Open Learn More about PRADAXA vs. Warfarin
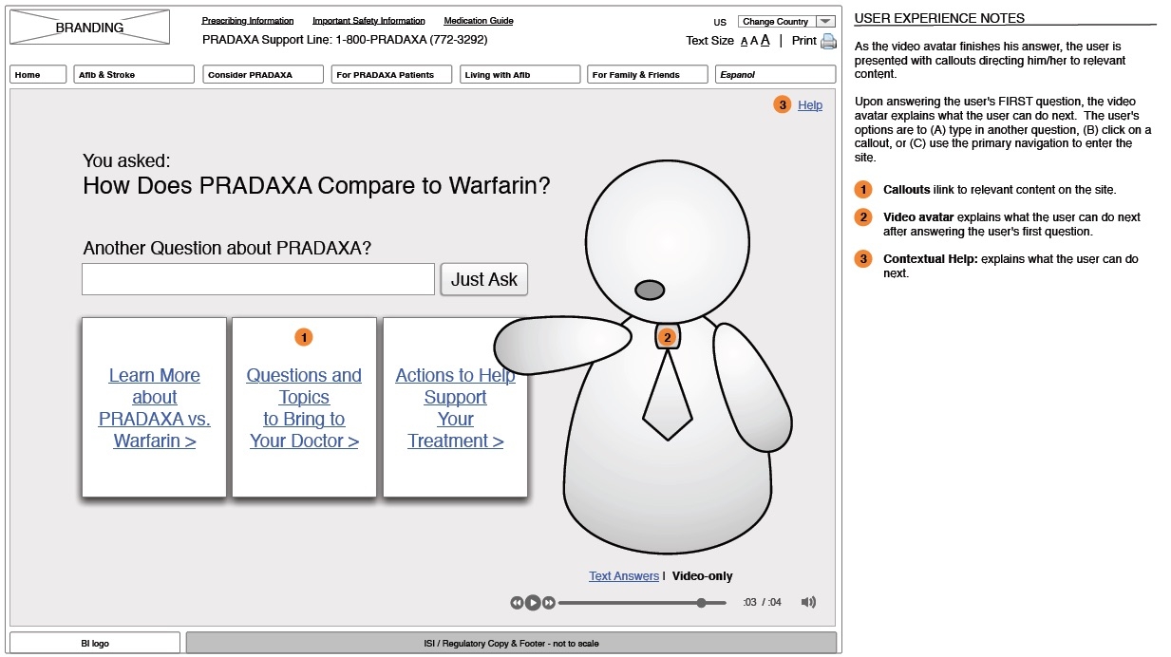Image resolution: width=1171 pixels, height=657 pixels. 154,407
